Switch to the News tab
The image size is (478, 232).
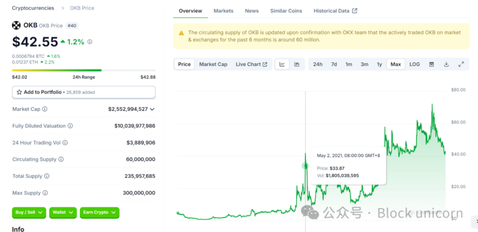252,11
